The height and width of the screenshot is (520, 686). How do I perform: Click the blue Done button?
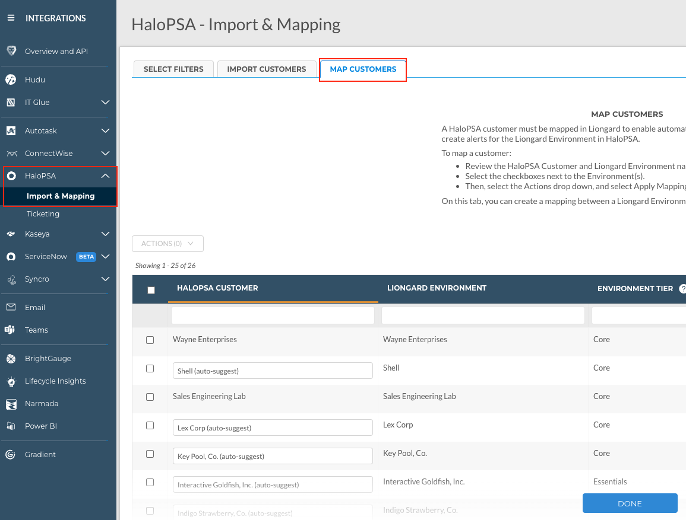(630, 503)
